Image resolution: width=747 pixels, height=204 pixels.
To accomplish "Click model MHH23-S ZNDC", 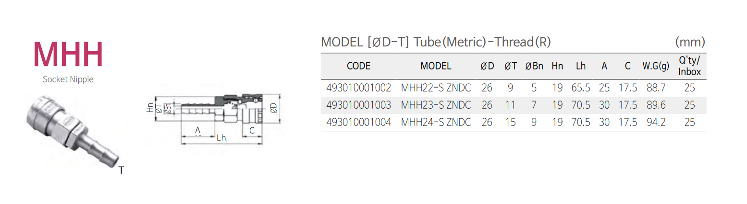I will coord(436,105).
